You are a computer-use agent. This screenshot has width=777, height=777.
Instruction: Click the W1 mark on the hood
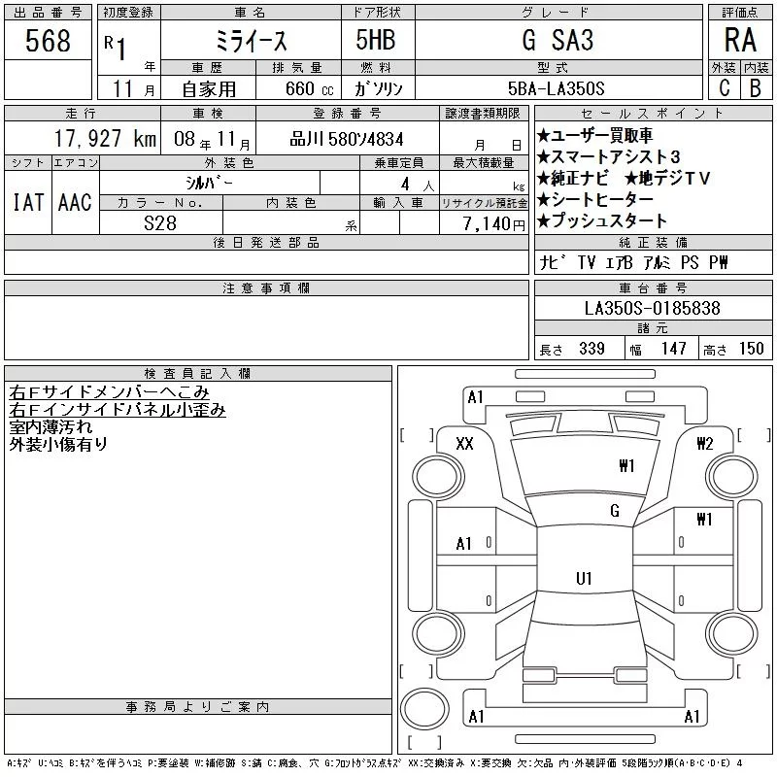coord(626,465)
